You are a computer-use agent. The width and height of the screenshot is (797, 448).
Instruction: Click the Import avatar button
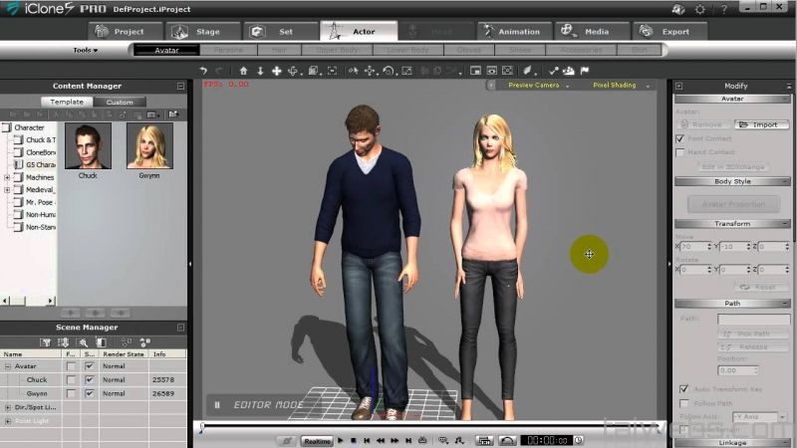(762, 124)
